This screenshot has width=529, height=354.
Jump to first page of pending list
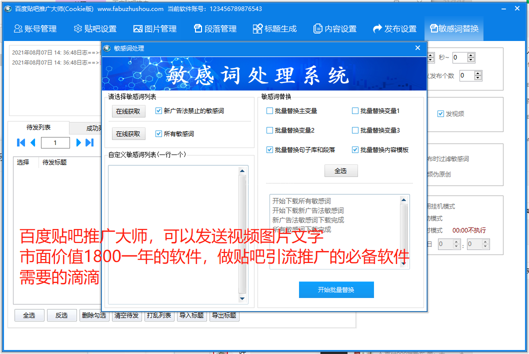coord(21,142)
